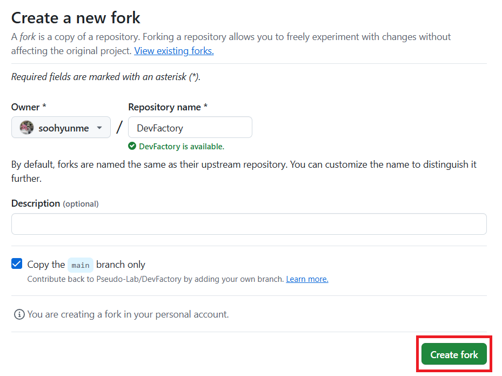Click the green availability checkmark icon

tap(132, 146)
